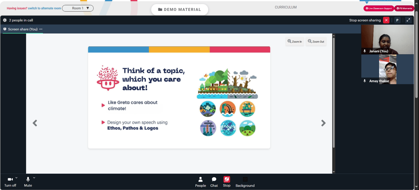Click the P button in call header
This screenshot has width=419, height=190.
[x=397, y=20]
